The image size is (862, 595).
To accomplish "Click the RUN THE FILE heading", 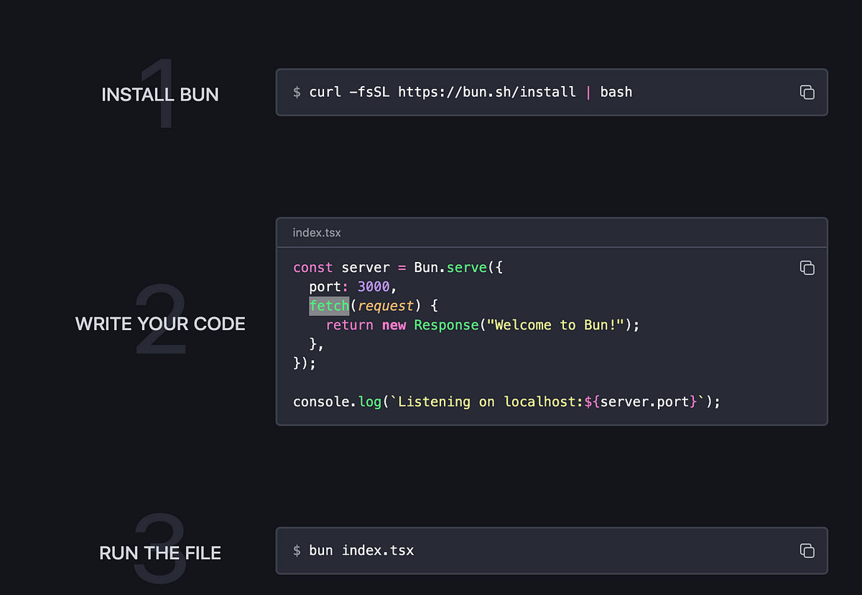I will pyautogui.click(x=160, y=553).
